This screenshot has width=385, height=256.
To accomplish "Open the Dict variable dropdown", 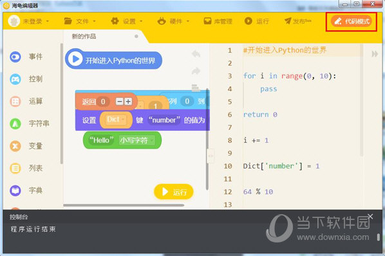I will 116,120.
